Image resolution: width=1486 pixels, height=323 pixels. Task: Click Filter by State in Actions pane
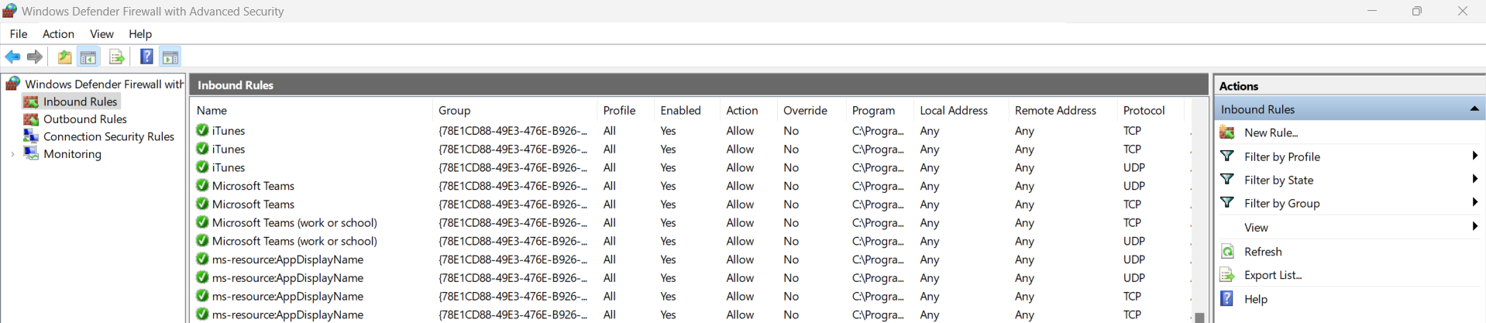click(1278, 180)
